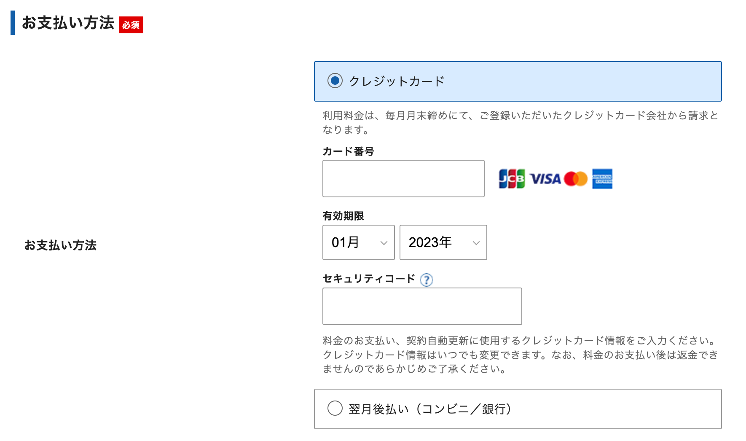Click the クレジットカード highlighted option panel
This screenshot has width=746, height=441.
[518, 81]
